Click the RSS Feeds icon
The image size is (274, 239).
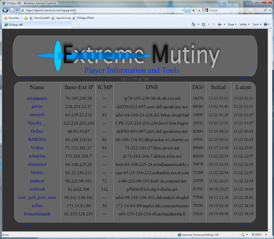coord(203,24)
